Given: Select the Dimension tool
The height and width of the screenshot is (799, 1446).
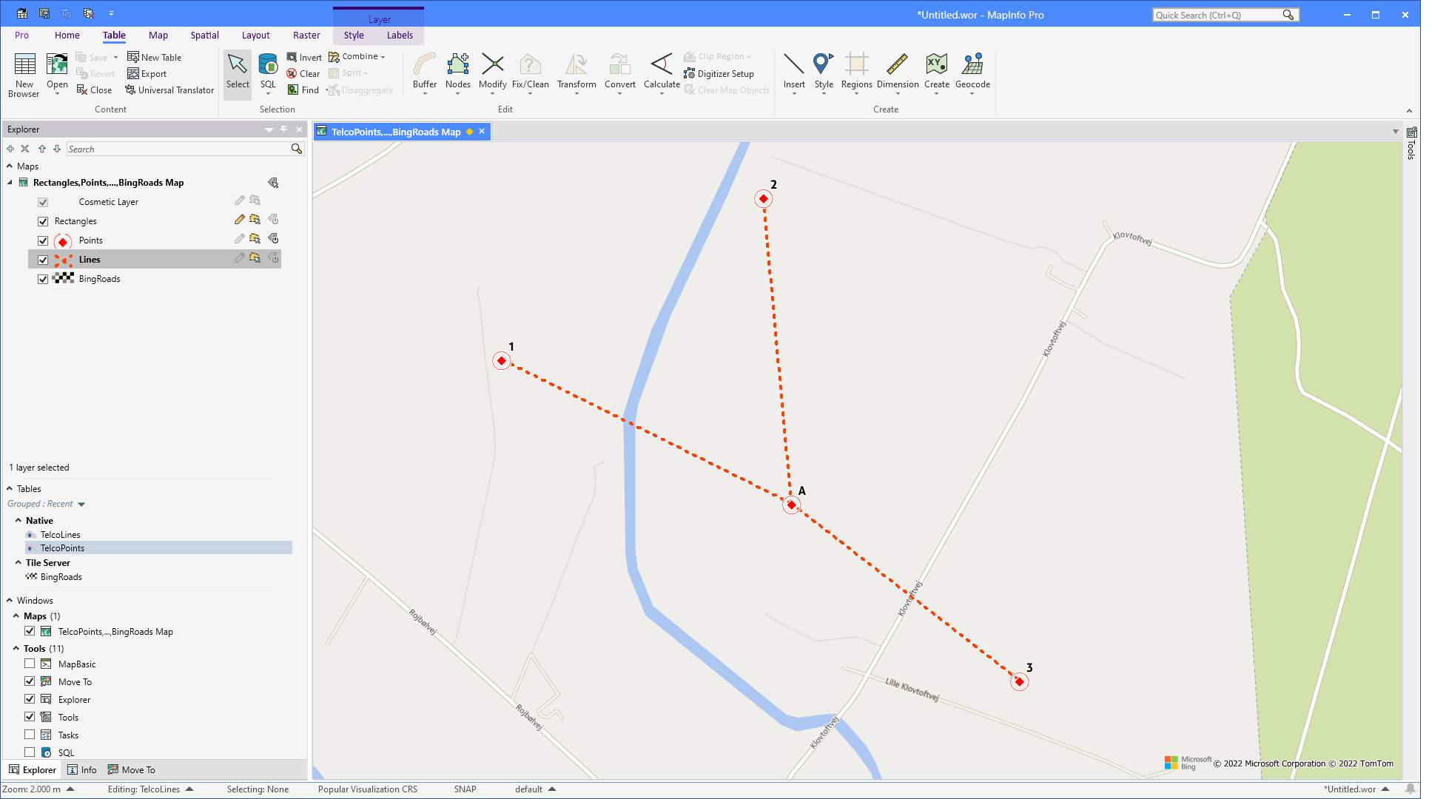Looking at the screenshot, I should click(x=898, y=73).
